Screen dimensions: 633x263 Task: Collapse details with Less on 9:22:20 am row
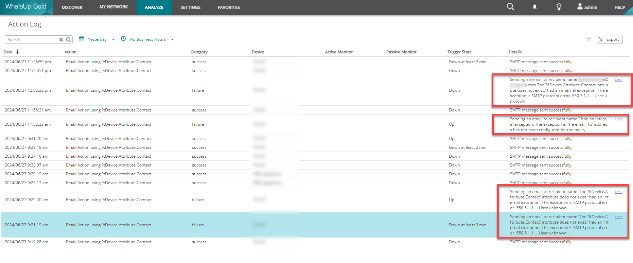coord(619,192)
